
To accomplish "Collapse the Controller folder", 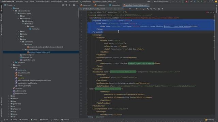I will (x=18, y=19).
